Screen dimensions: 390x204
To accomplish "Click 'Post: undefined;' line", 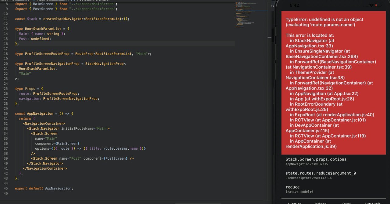I will click(35, 39).
